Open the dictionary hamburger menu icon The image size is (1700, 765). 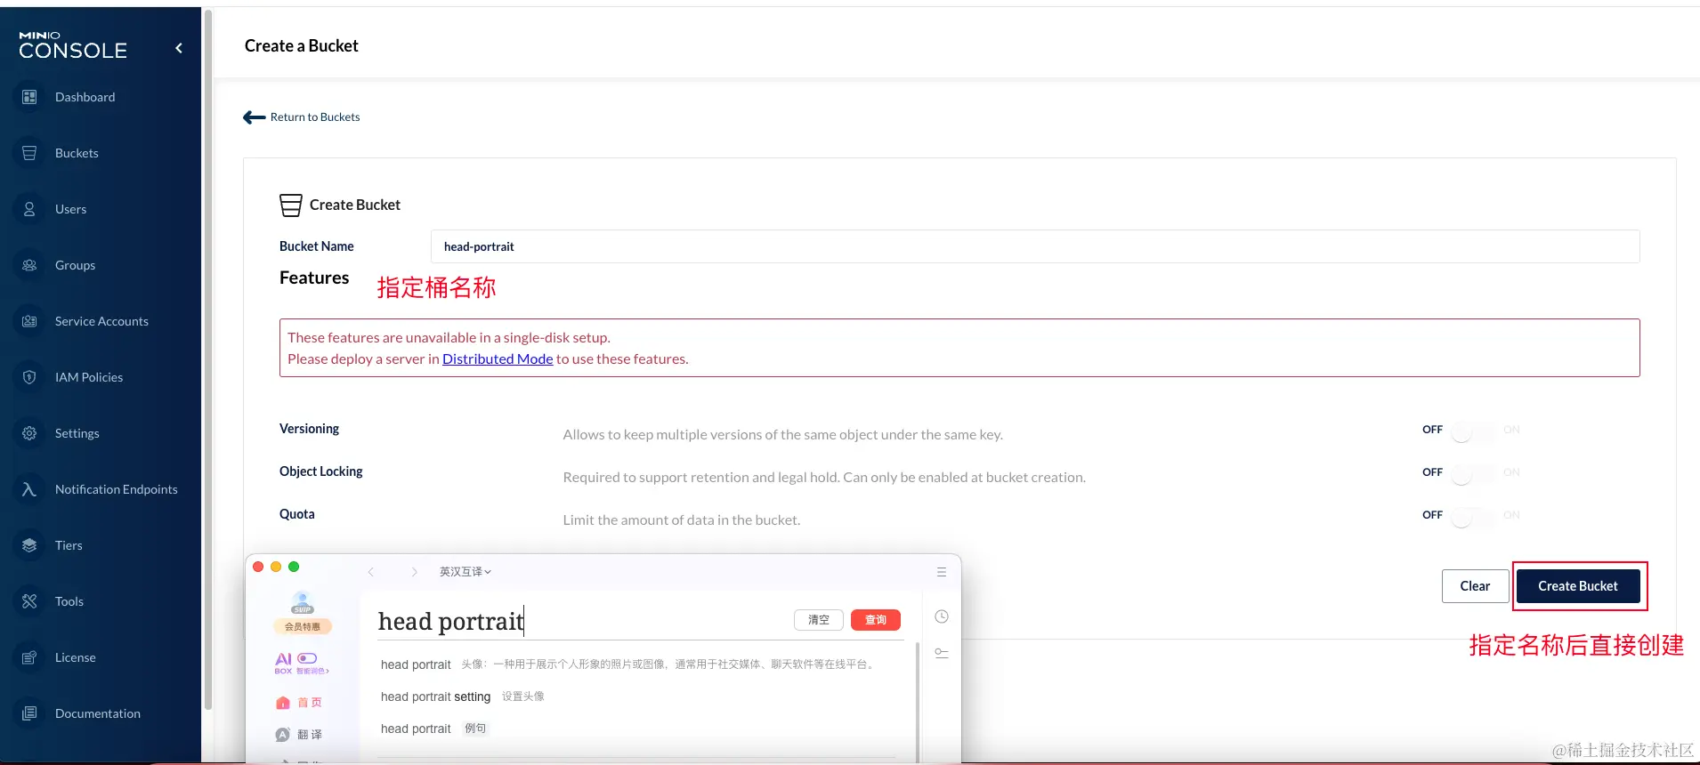click(x=942, y=572)
